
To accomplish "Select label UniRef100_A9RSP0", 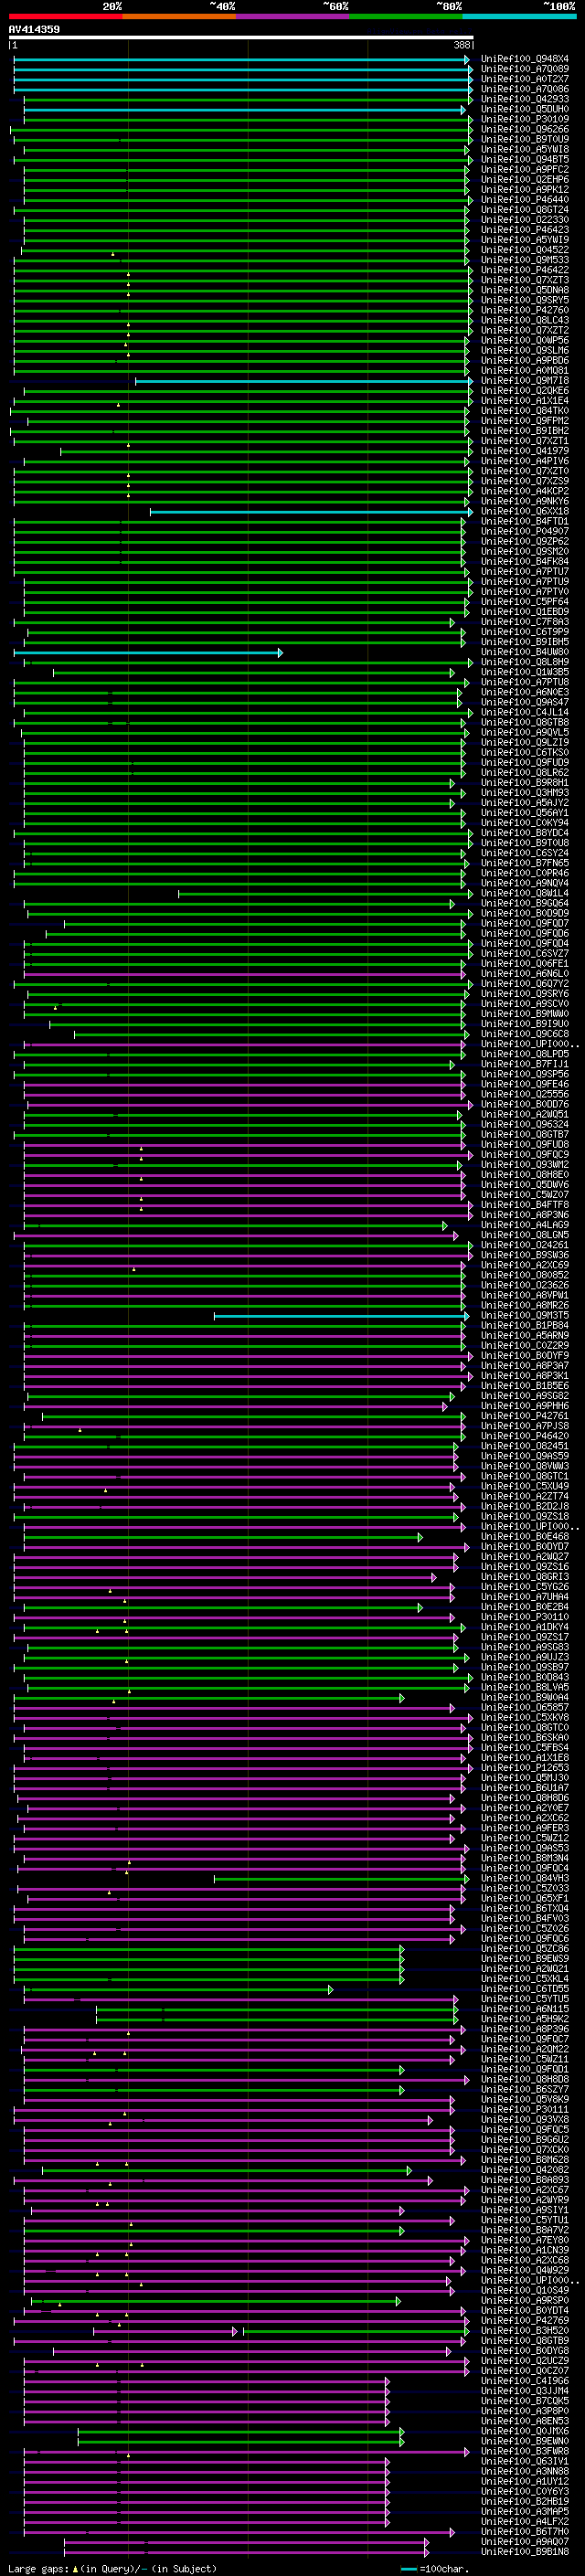I will point(525,2300).
